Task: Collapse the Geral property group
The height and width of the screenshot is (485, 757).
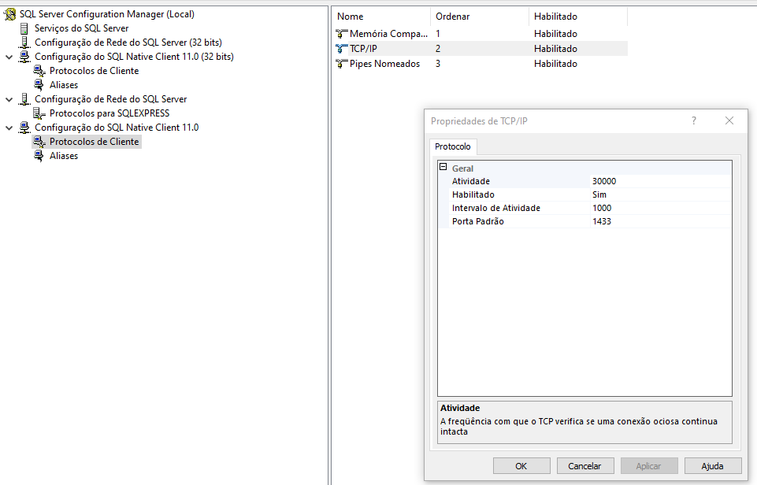Action: pyautogui.click(x=443, y=167)
